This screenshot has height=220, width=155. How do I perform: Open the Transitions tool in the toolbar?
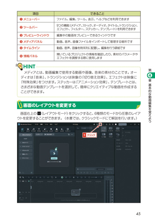coord(45,130)
